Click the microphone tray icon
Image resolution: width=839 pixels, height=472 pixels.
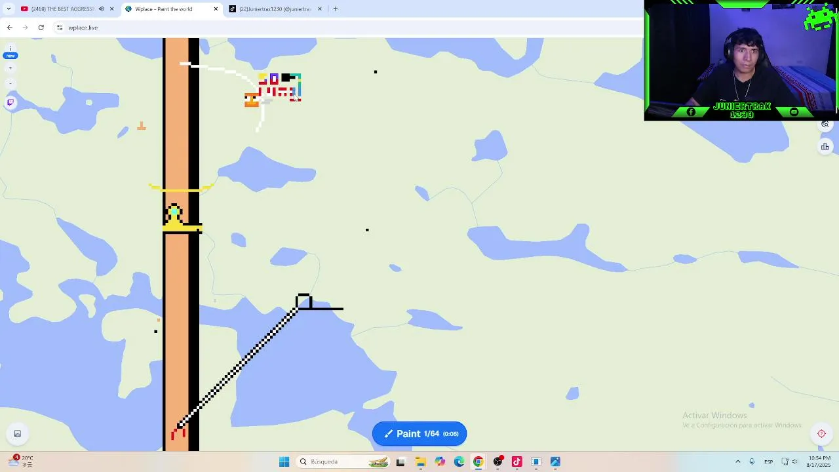click(752, 462)
